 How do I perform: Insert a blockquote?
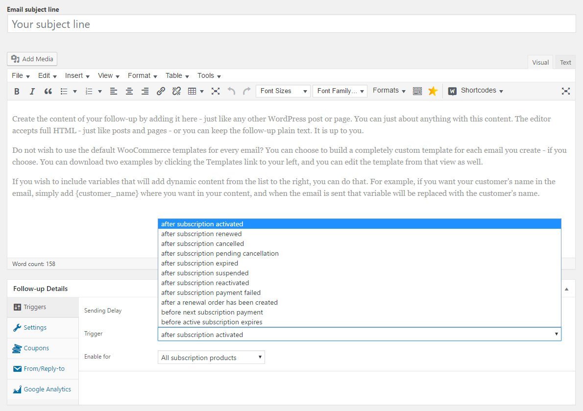[48, 91]
